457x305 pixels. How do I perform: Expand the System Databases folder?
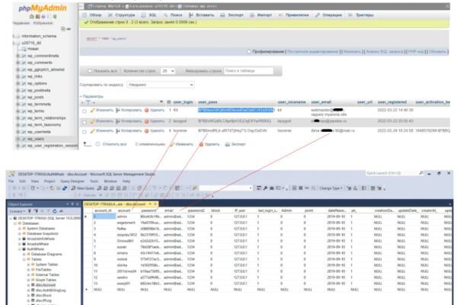tap(20, 229)
